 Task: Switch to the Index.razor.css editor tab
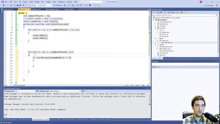pos(9,9)
